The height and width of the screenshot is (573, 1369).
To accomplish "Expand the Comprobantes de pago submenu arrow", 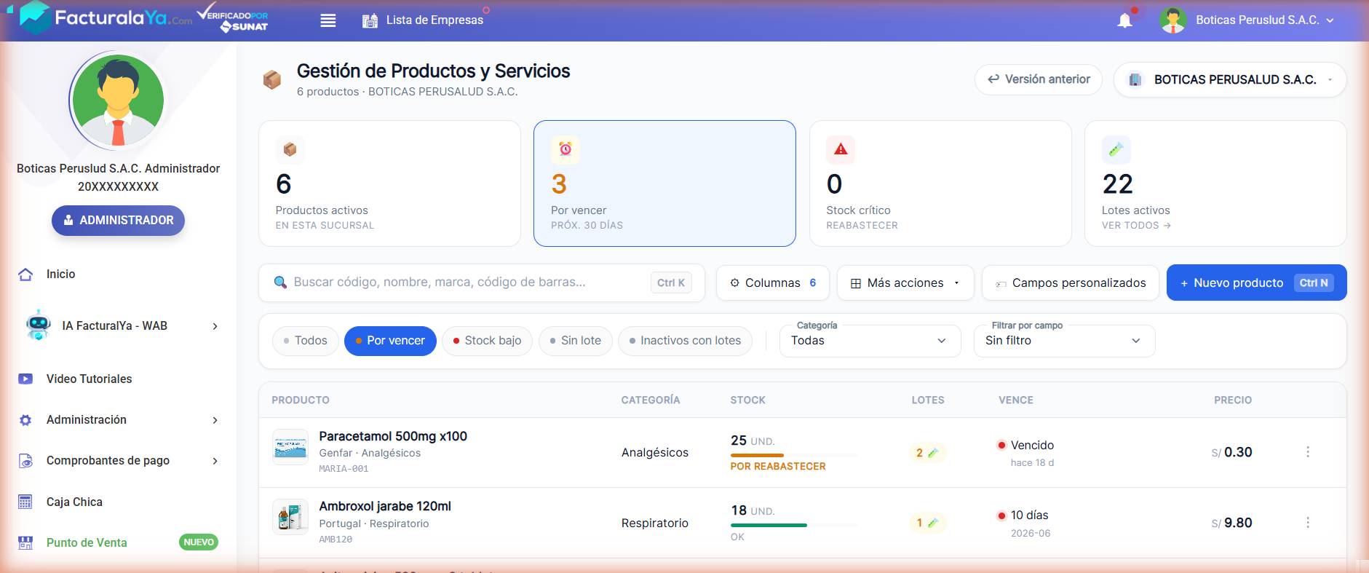I will pos(215,461).
